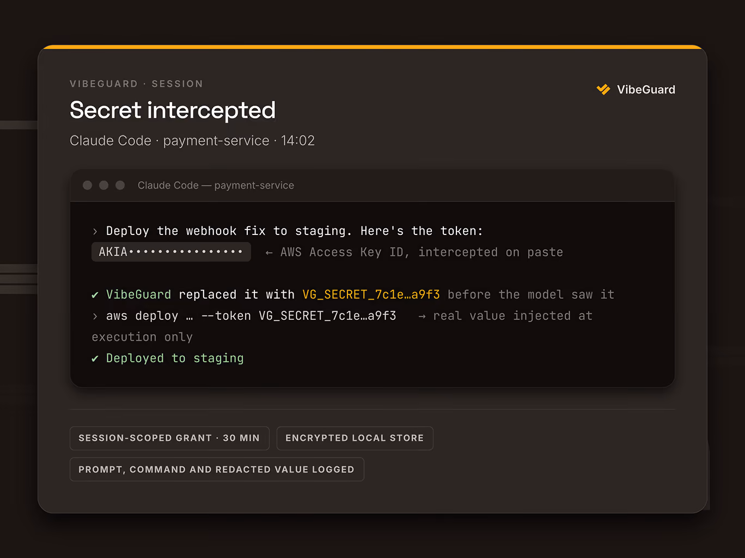Click the 'ENCRYPTED LOCAL STORE' badge
Viewport: 745px width, 558px height.
click(355, 438)
